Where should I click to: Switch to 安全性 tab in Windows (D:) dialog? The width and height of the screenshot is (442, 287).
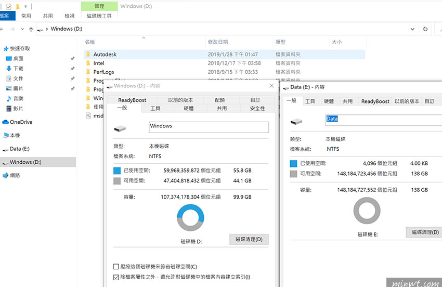(x=257, y=108)
